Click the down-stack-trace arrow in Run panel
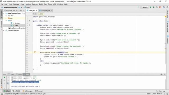This screenshot has width=169, height=95. pyautogui.click(x=8, y=80)
